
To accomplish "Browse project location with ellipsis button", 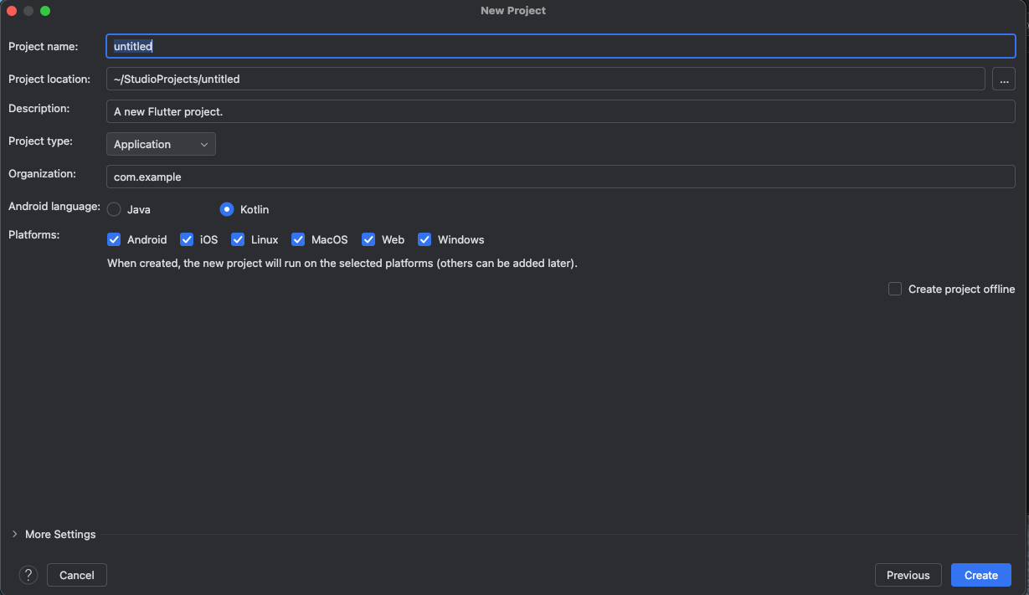I will pyautogui.click(x=1004, y=79).
